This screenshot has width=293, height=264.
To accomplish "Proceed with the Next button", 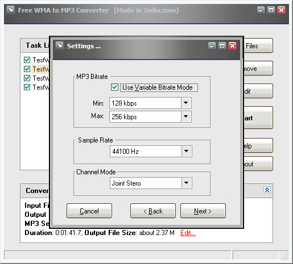I will tap(203, 211).
